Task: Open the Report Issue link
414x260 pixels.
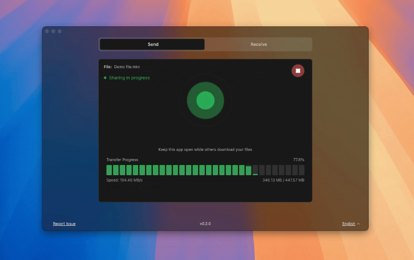Action: pos(64,224)
